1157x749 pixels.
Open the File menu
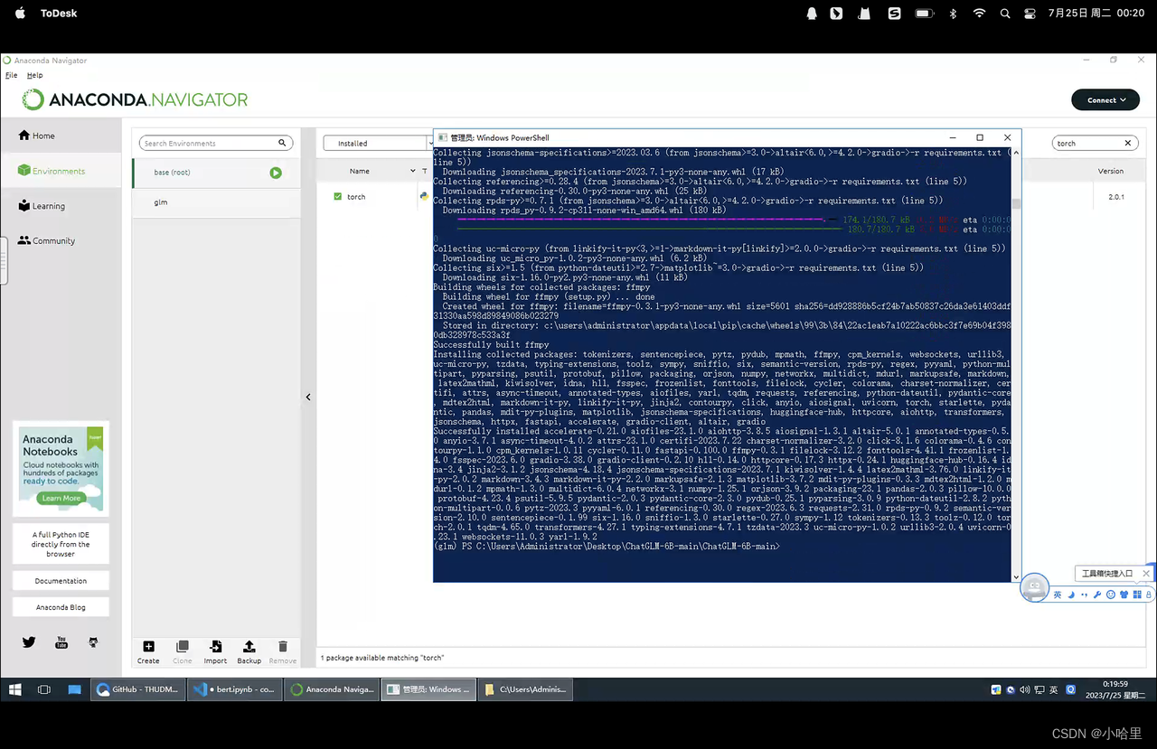(x=12, y=75)
